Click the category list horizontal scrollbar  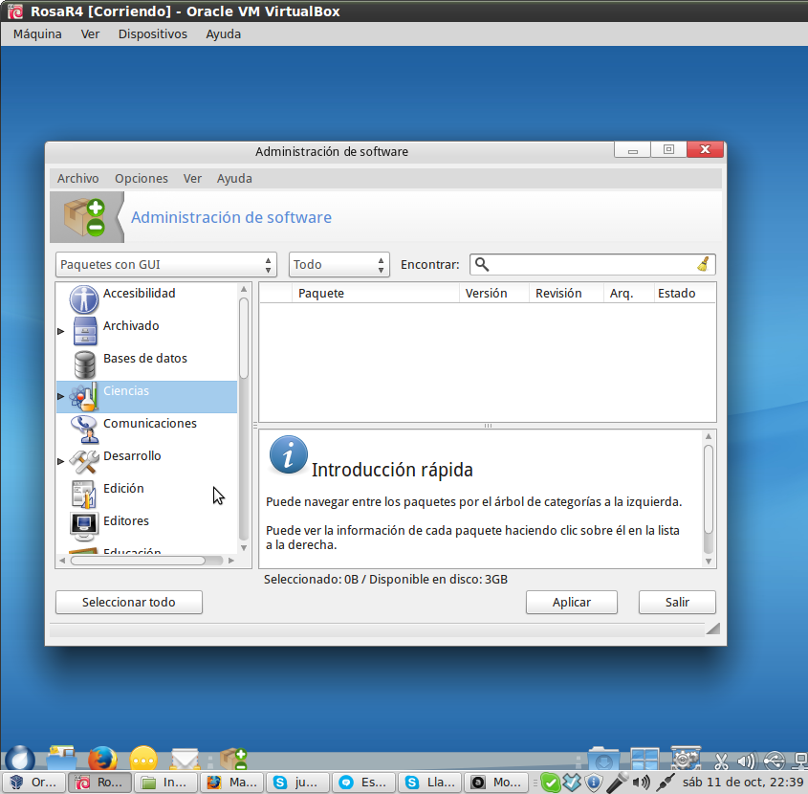tap(138, 561)
